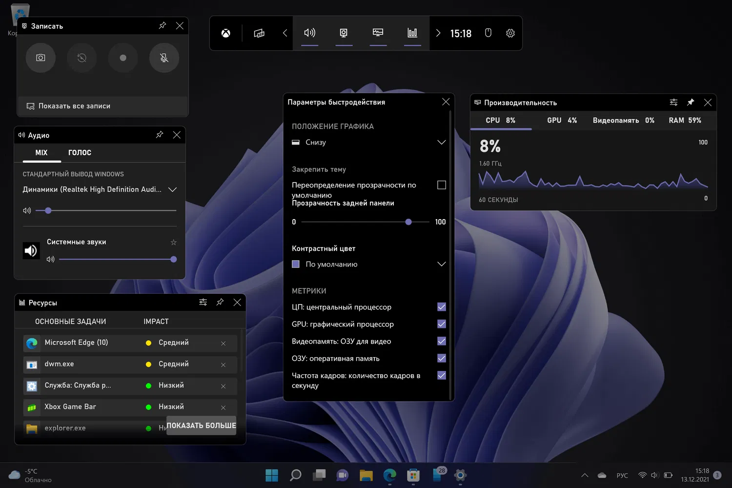Open the Контрастный цвет dropdown
Screen dimensions: 732x488
[x=441, y=264]
